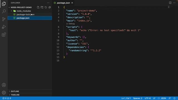Open the Manage settings gear
The image size is (178, 100).
click(x=4, y=92)
